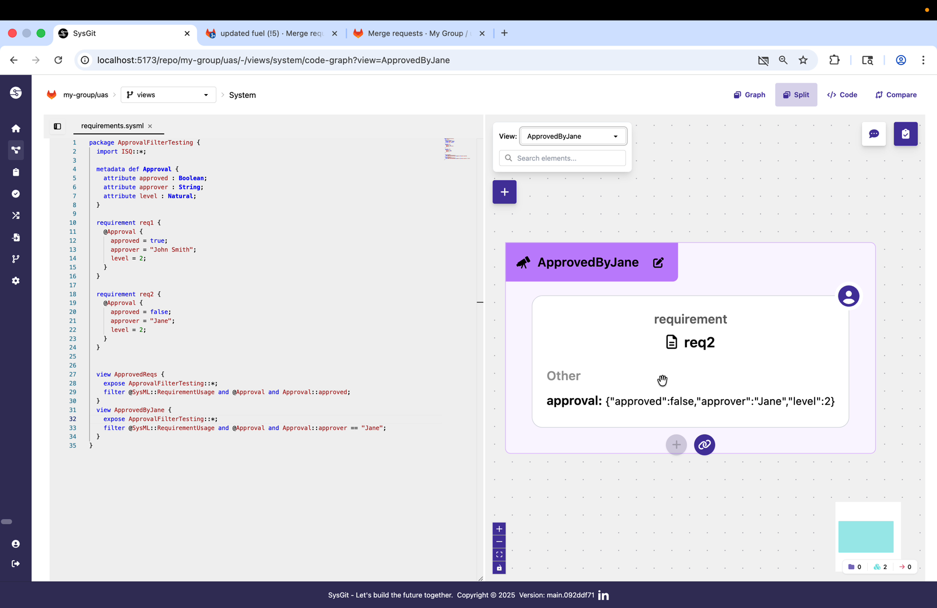Open the Compare button
This screenshot has height=608, width=937.
[x=895, y=95]
